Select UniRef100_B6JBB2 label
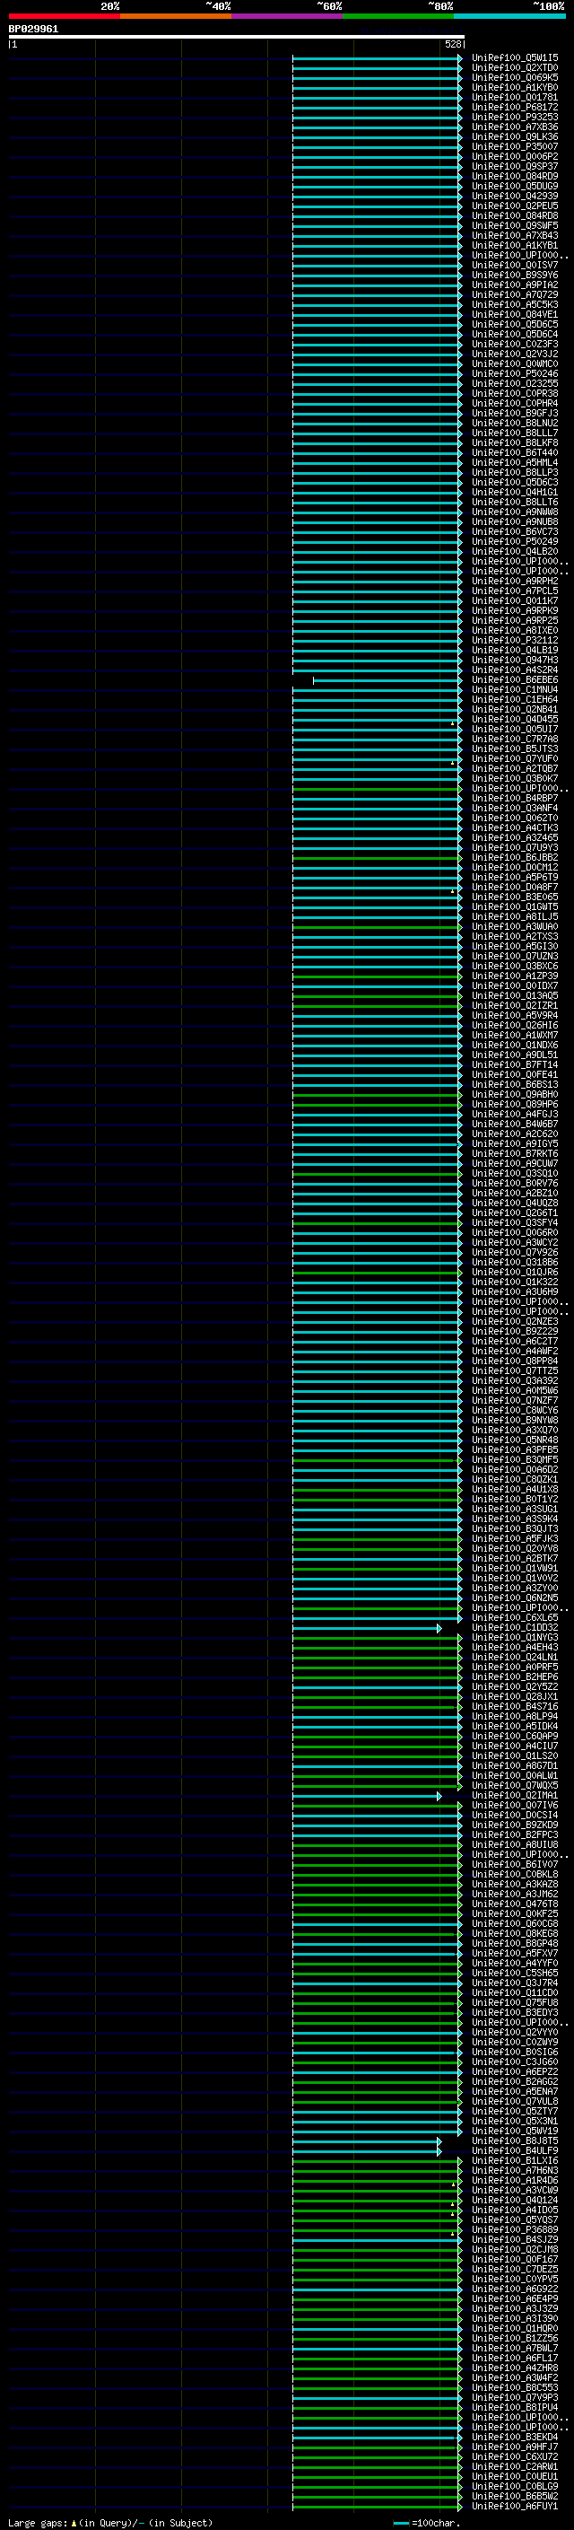The width and height of the screenshot is (574, 2530). 515,857
